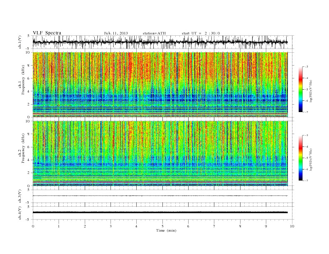The image size is (329, 254).
Task: Click time axis tick label "6"
Action: pos(188,226)
